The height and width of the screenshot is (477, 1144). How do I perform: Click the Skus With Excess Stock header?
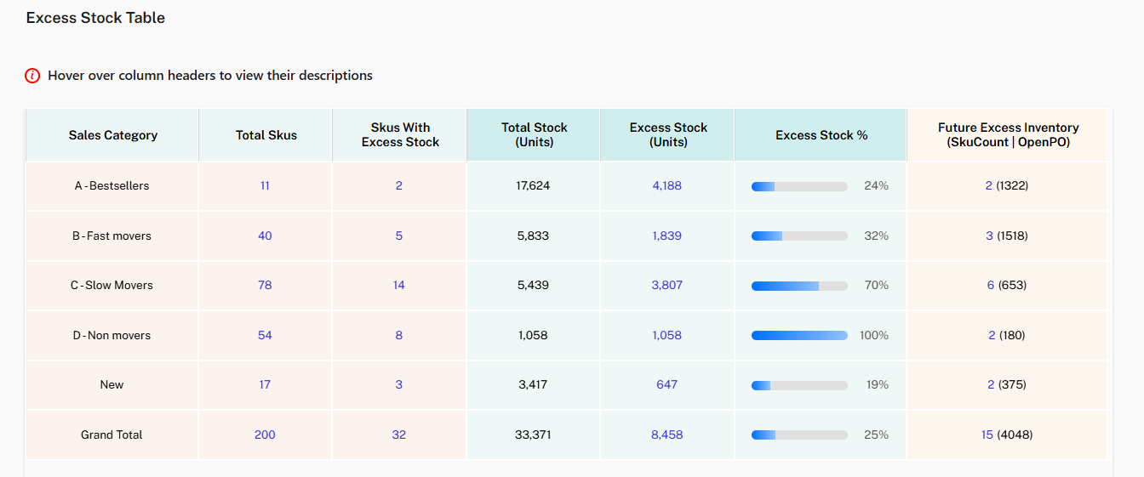coord(400,134)
